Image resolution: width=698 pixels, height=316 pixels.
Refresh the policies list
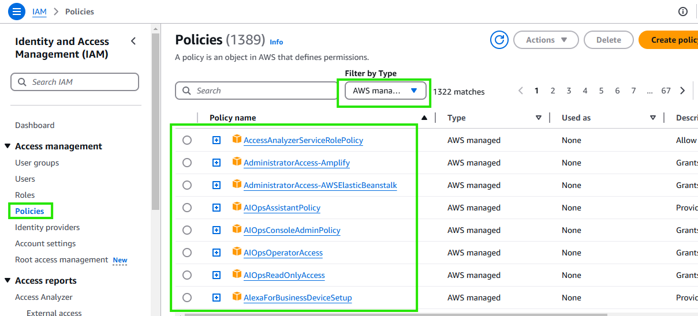pyautogui.click(x=499, y=40)
